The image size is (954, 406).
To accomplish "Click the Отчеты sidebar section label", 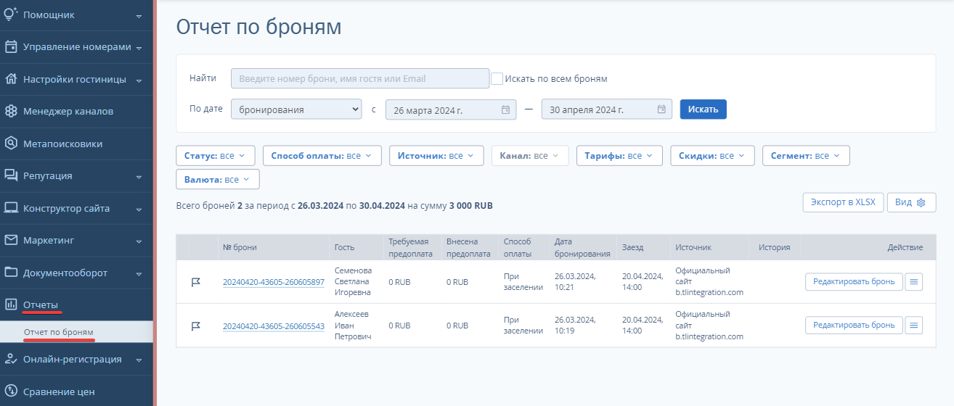I will (41, 304).
